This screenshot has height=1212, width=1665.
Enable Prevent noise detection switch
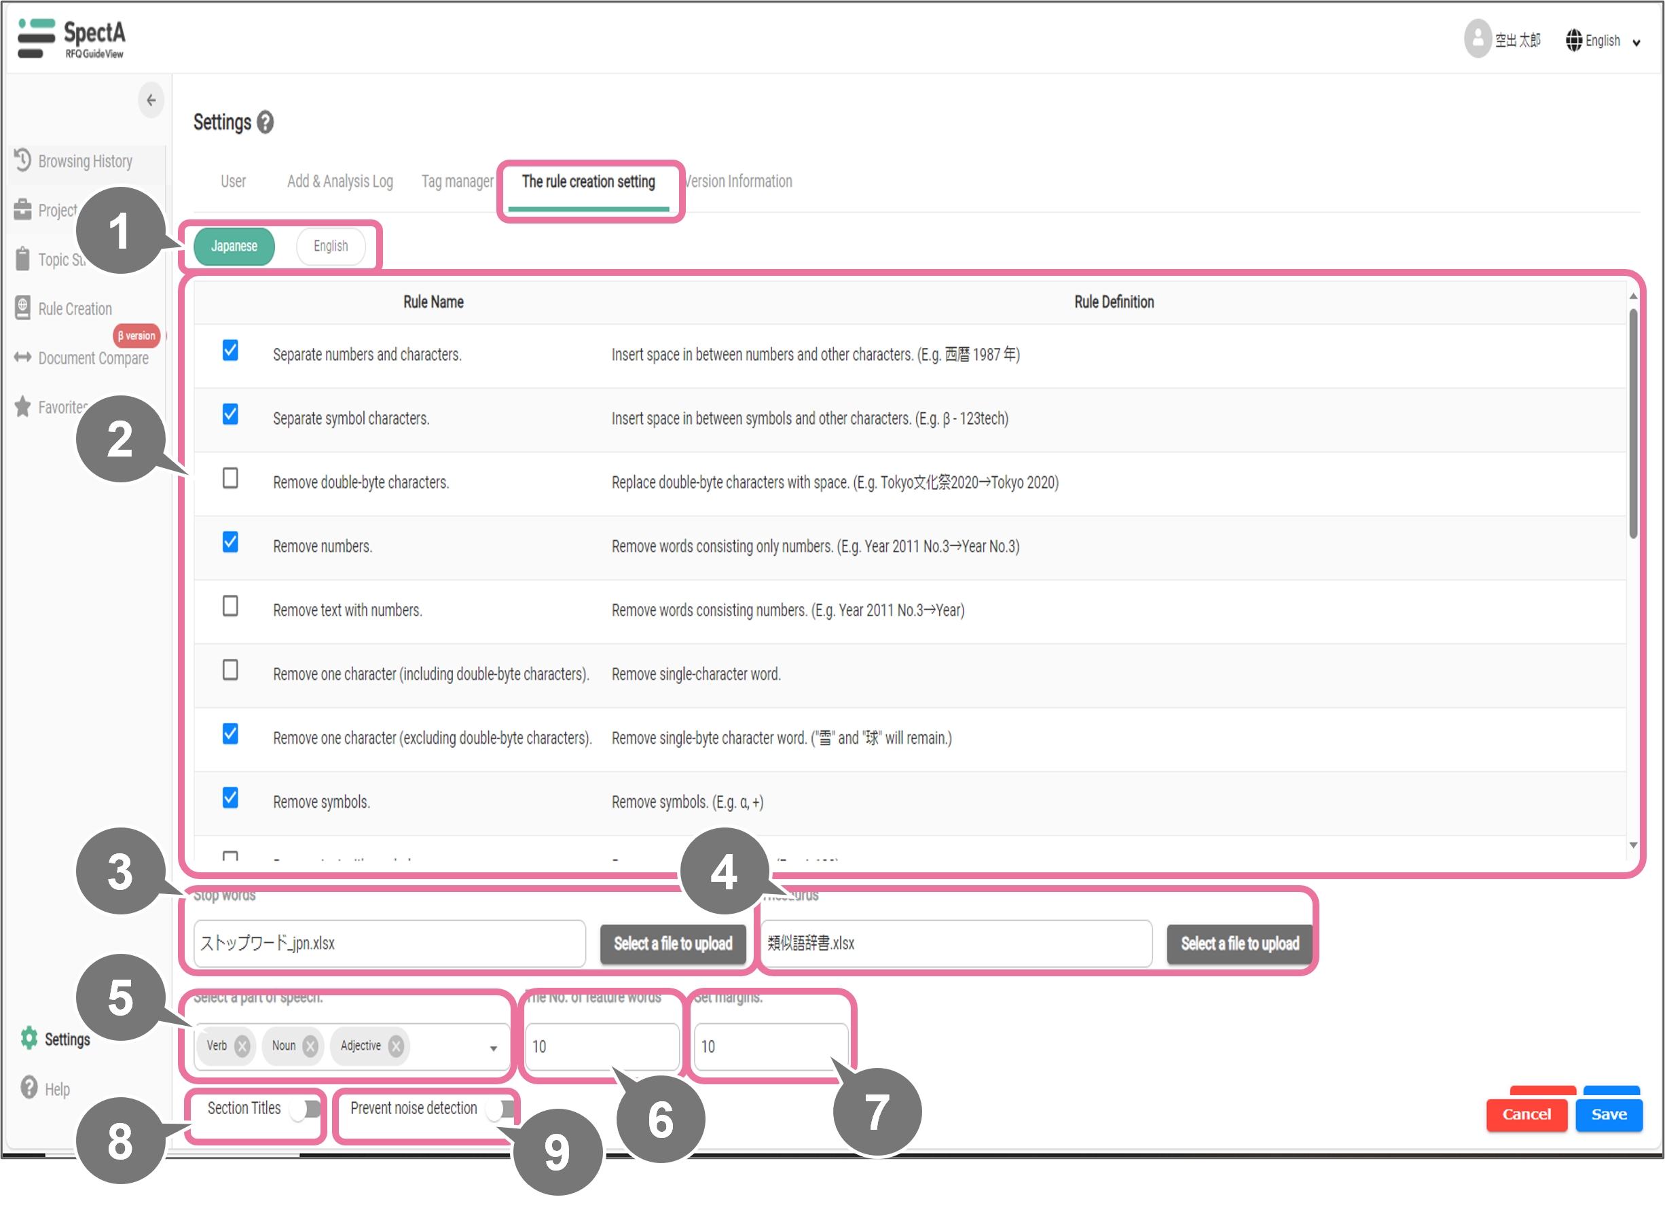501,1109
